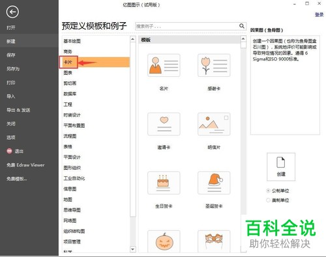Select the masquerade mask card template
Screen dimensions: 326x257
pos(214,241)
